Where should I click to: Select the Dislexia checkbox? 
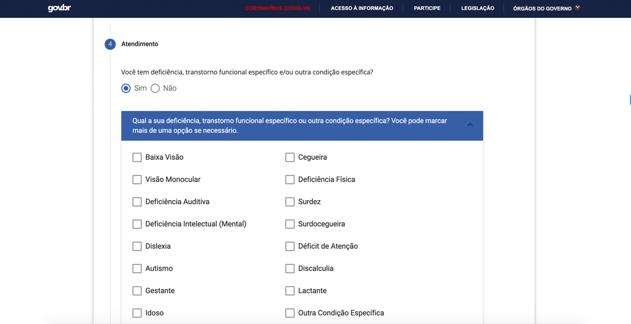pyautogui.click(x=137, y=246)
